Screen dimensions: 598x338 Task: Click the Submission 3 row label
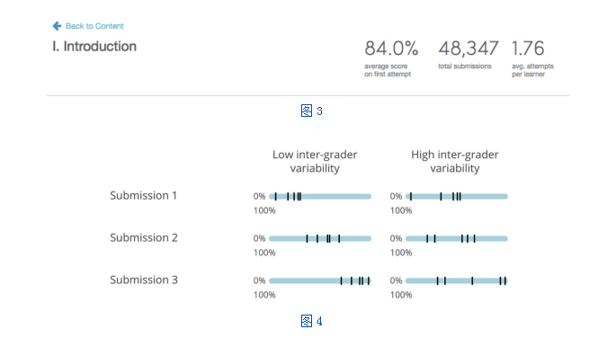point(144,280)
